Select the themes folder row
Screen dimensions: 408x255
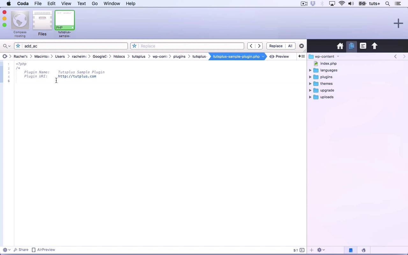pyautogui.click(x=357, y=84)
